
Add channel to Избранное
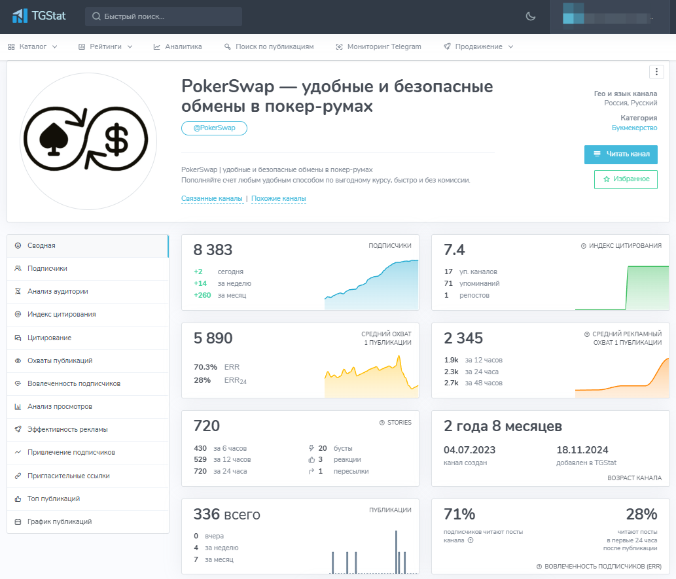tap(626, 179)
